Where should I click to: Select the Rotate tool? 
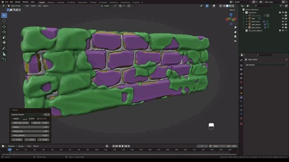pyautogui.click(x=4, y=32)
